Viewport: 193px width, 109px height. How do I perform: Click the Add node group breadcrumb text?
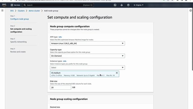pos(51,11)
